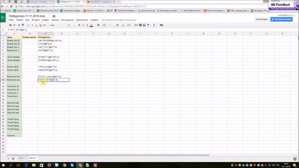The image size is (299, 168).
Task: Open the Файл menu
Action: [x=11, y=20]
